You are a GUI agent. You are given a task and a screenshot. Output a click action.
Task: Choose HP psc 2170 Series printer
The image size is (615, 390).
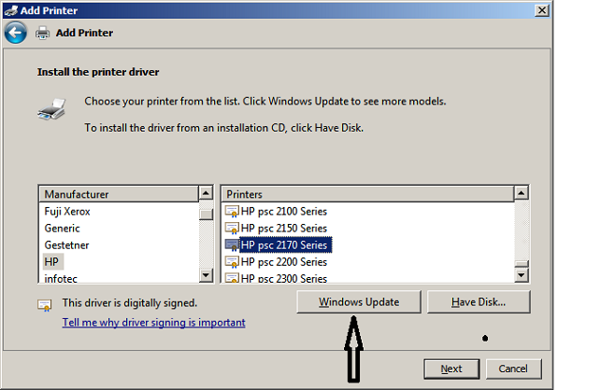point(286,245)
